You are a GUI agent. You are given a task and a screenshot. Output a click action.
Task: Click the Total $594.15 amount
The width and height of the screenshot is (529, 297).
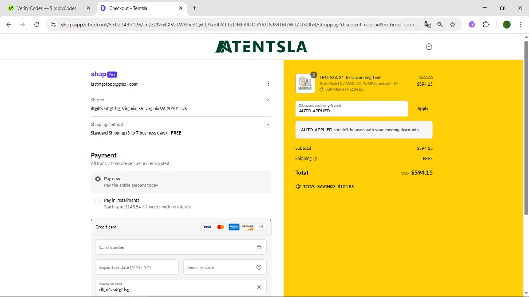[422, 173]
